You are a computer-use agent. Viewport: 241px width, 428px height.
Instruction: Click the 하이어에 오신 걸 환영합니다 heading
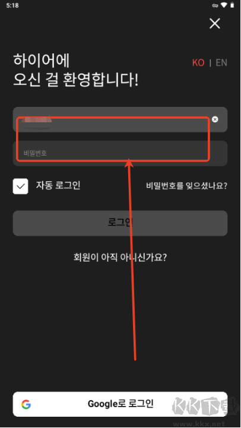(76, 70)
